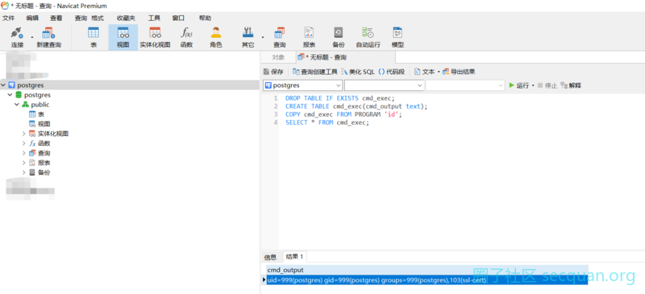The height and width of the screenshot is (294, 645).
Task: Collapse the postgres database tree node
Action: 10,95
